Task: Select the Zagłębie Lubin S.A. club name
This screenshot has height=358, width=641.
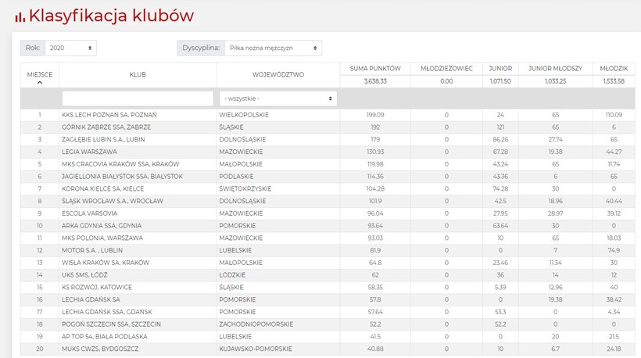Action: tap(103, 139)
